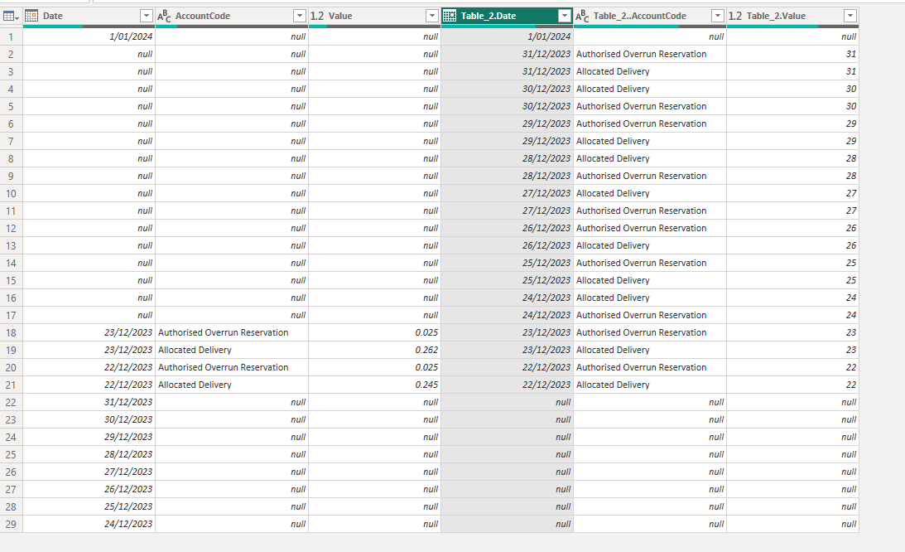
Task: Click the 1.2 type icon of Table_2.Value column
Action: (x=734, y=17)
